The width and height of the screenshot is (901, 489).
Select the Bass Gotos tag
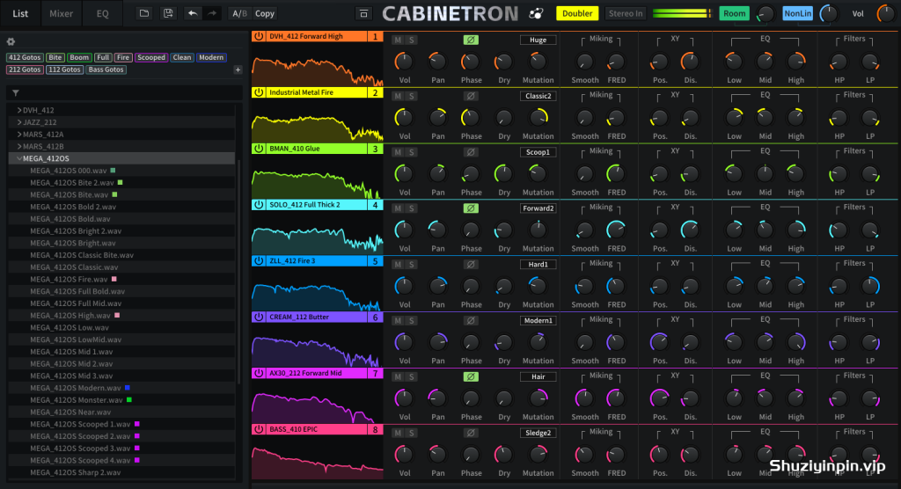pos(106,69)
